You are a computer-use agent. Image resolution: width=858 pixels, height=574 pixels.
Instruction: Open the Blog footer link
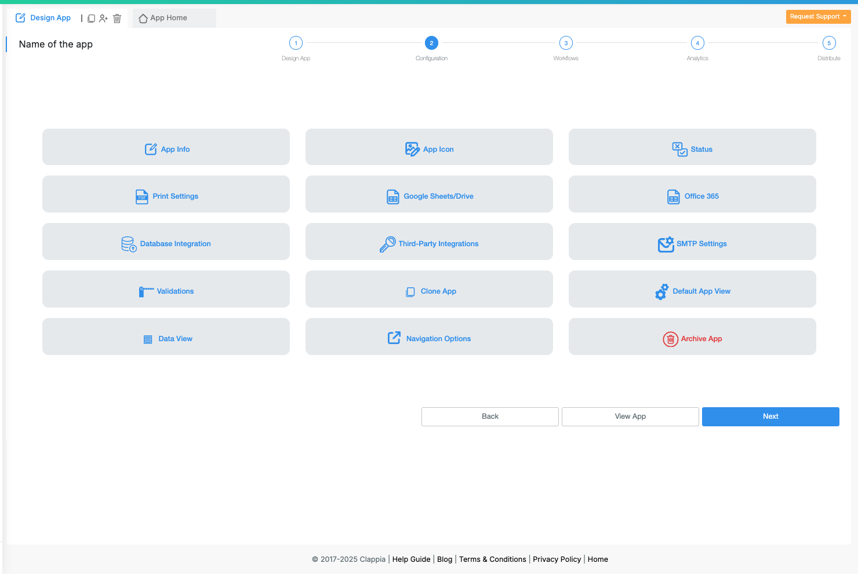445,560
